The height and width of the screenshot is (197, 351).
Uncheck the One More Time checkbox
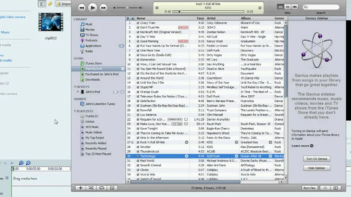[138, 51]
